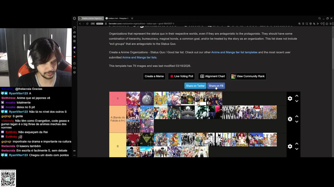Viewport: 334px width, 187px height.
Task: Click heart bookmark icon
Action: (321, 24)
